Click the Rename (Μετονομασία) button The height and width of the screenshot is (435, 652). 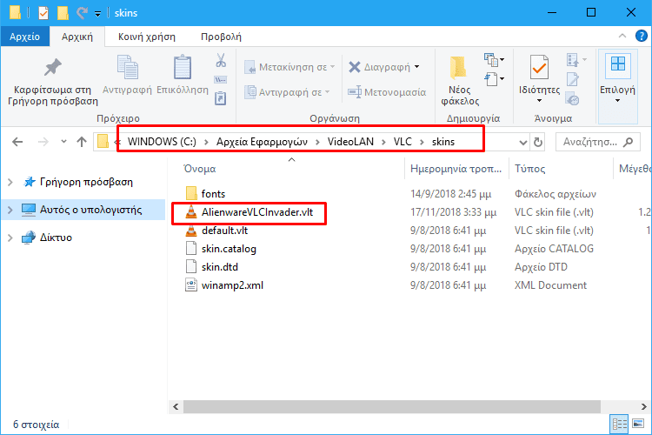point(387,92)
